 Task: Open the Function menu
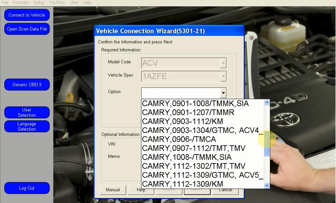21,2
